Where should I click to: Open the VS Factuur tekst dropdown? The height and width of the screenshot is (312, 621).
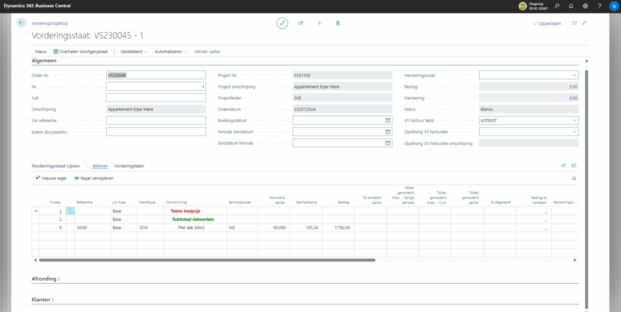tap(574, 120)
